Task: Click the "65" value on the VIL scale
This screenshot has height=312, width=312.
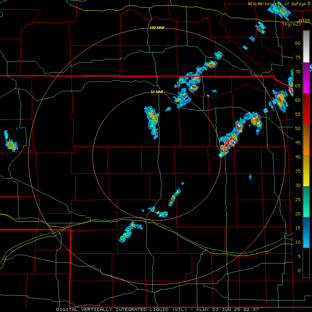Action: [x=298, y=86]
